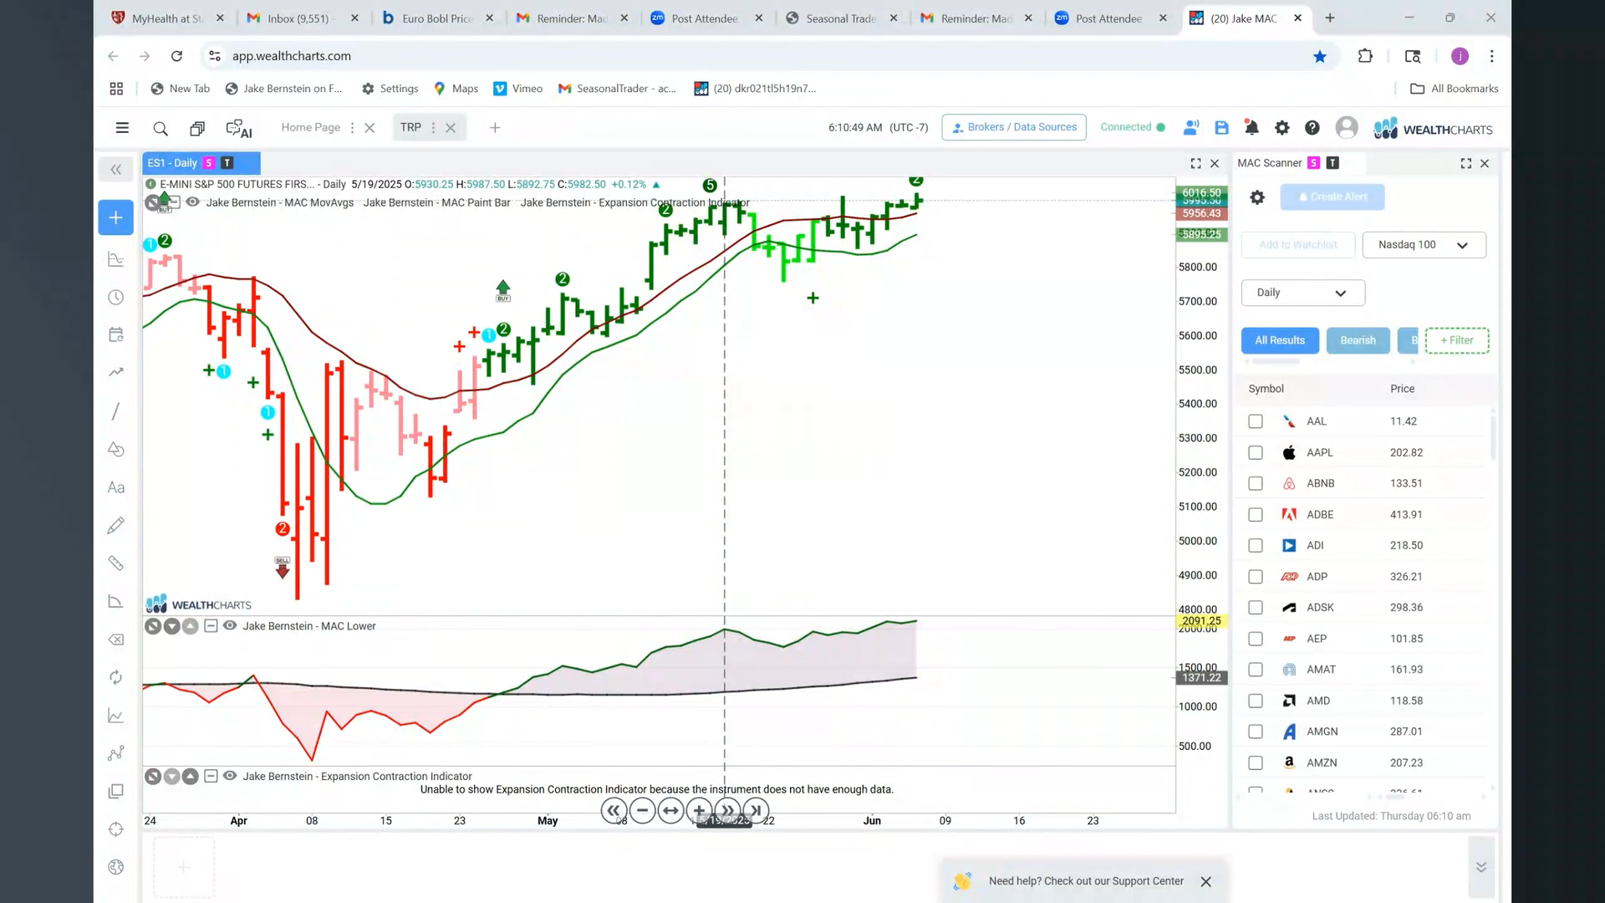
Task: Check the ADP row checkbox
Action: (1256, 577)
